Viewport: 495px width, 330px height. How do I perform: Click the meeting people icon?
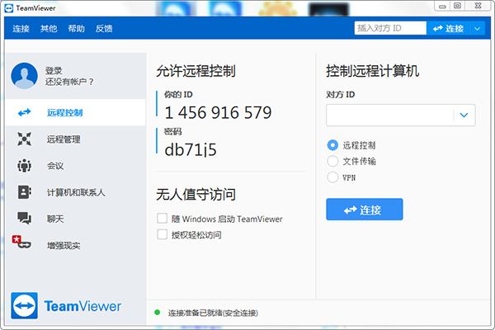point(24,166)
